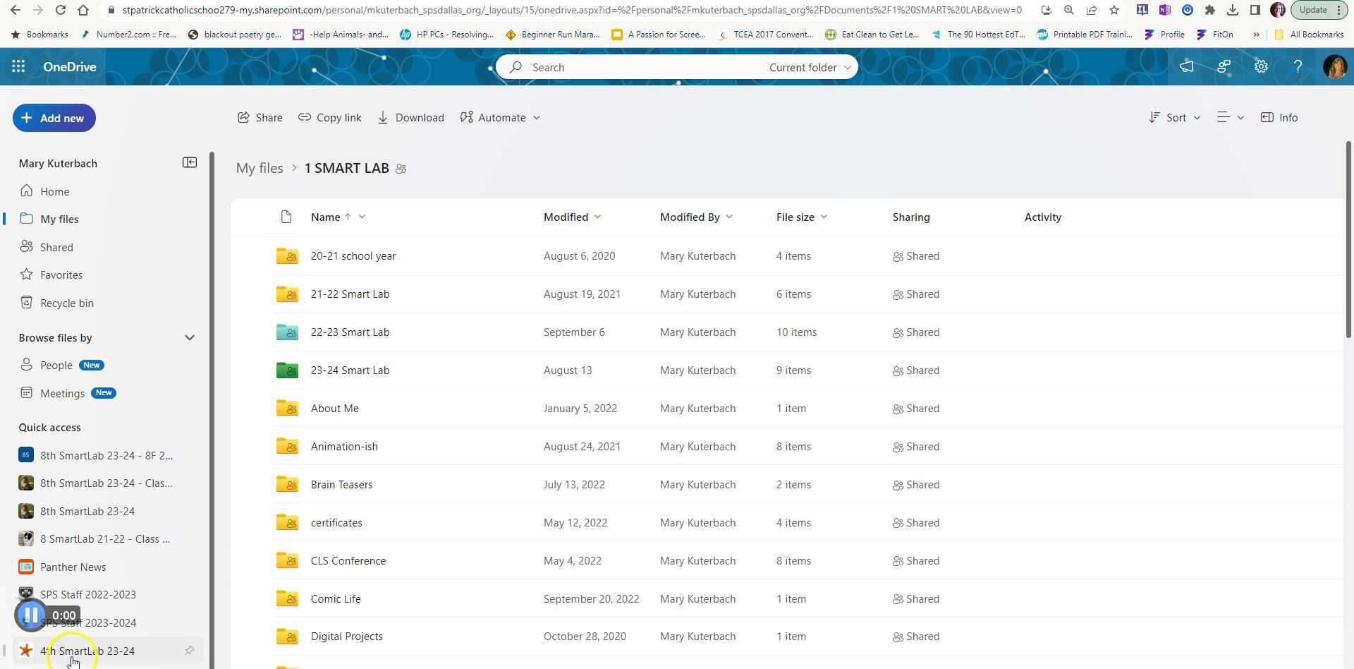The height and width of the screenshot is (669, 1354).
Task: Bookmark this page with star icon
Action: (1114, 10)
